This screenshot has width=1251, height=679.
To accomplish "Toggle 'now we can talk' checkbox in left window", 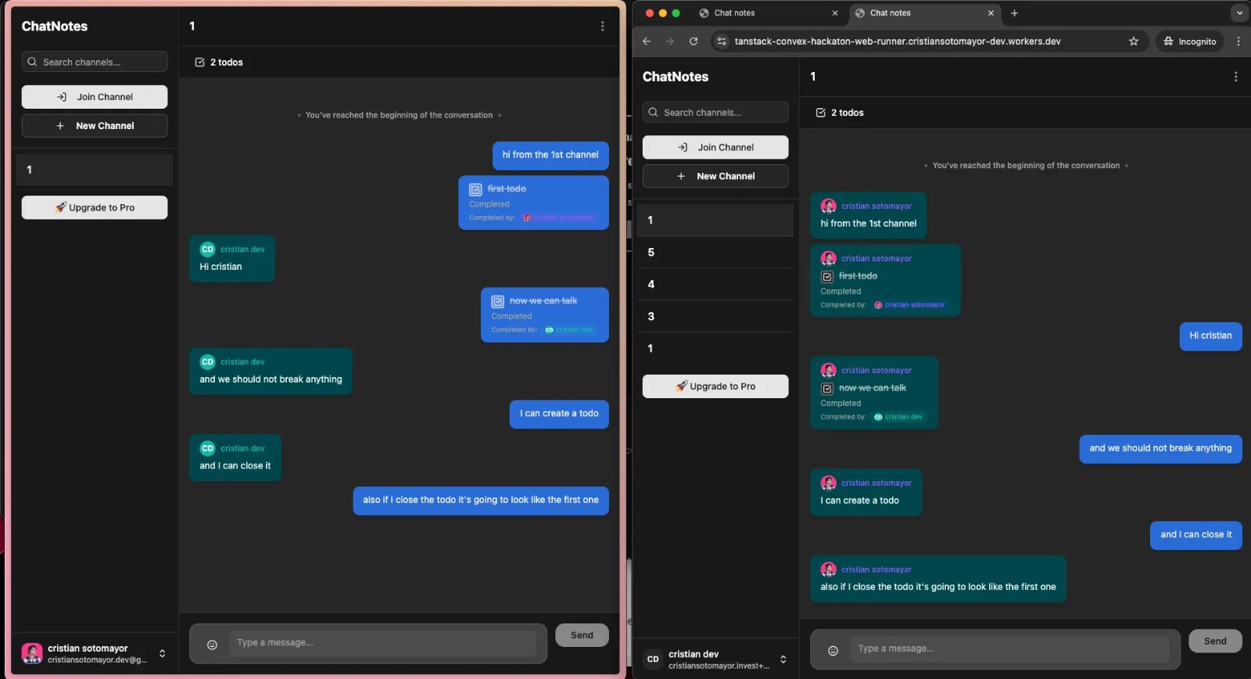I will [497, 301].
